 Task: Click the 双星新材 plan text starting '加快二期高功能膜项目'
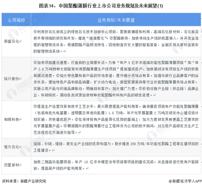tap(116, 165)
